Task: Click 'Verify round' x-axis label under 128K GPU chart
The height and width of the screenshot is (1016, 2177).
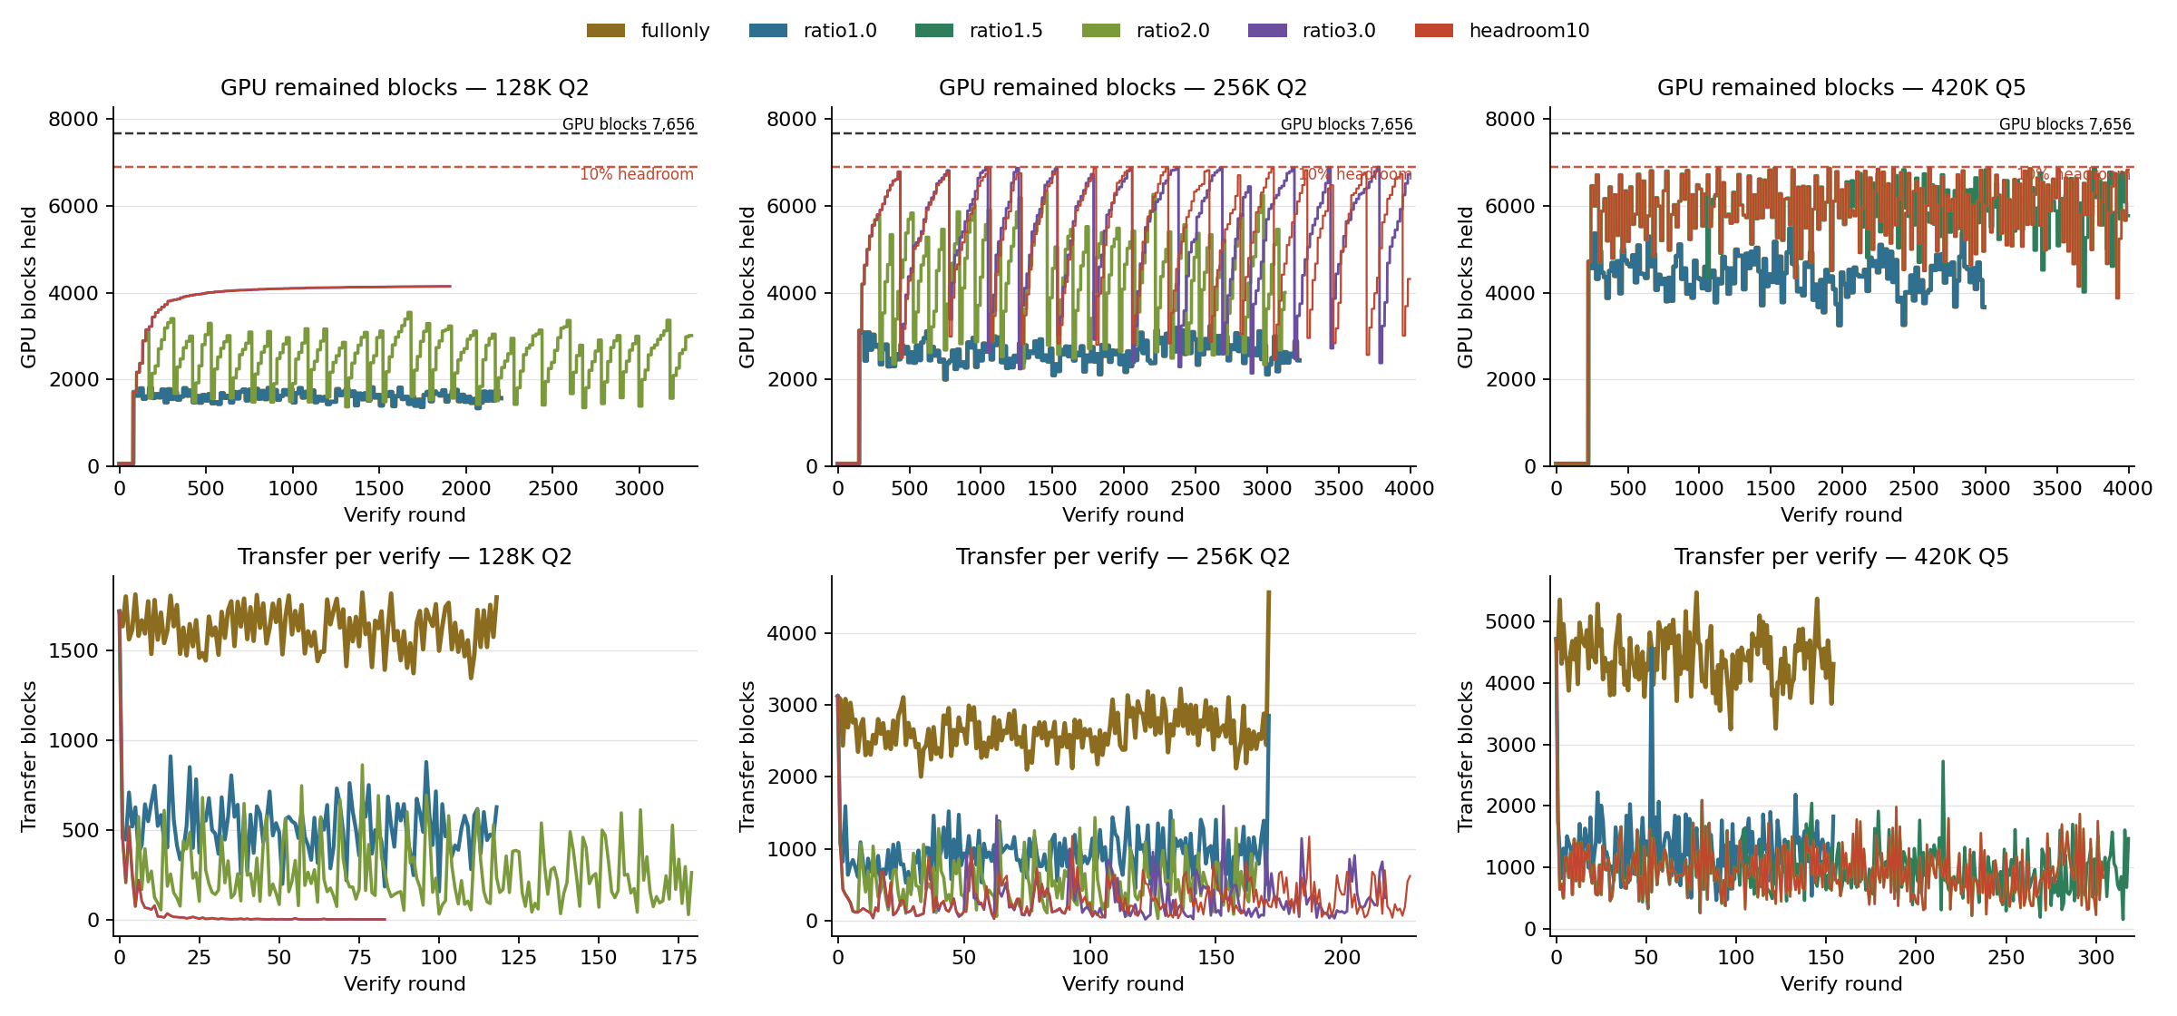Action: click(x=405, y=515)
